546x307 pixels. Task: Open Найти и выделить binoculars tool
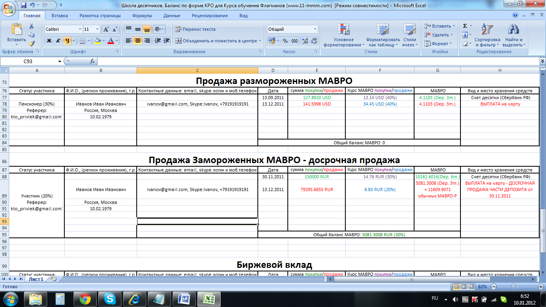coord(513,35)
